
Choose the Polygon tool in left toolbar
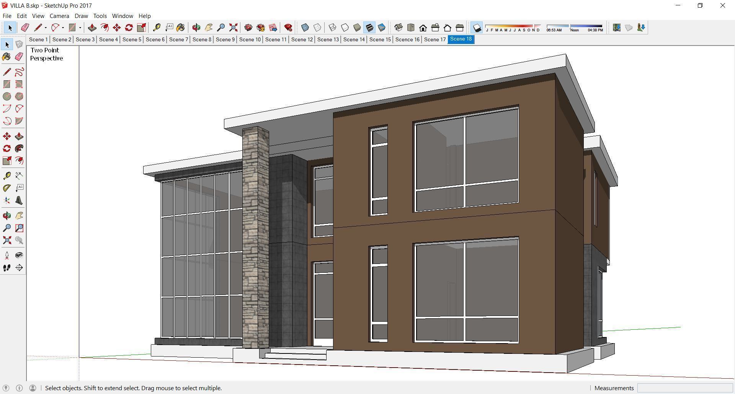coord(19,96)
